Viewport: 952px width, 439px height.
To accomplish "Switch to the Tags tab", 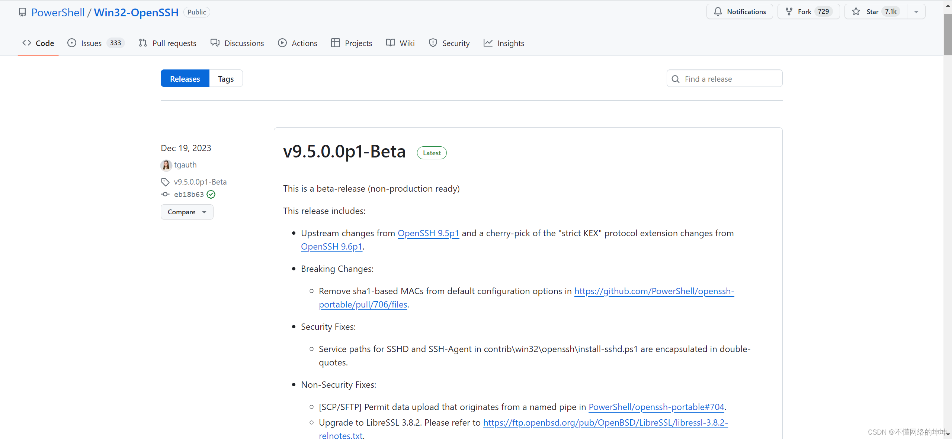I will tap(225, 79).
